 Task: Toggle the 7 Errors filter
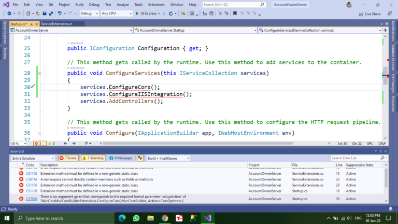point(69,158)
